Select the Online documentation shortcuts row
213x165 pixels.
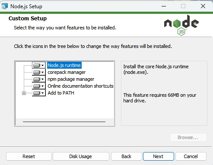click(x=80, y=86)
